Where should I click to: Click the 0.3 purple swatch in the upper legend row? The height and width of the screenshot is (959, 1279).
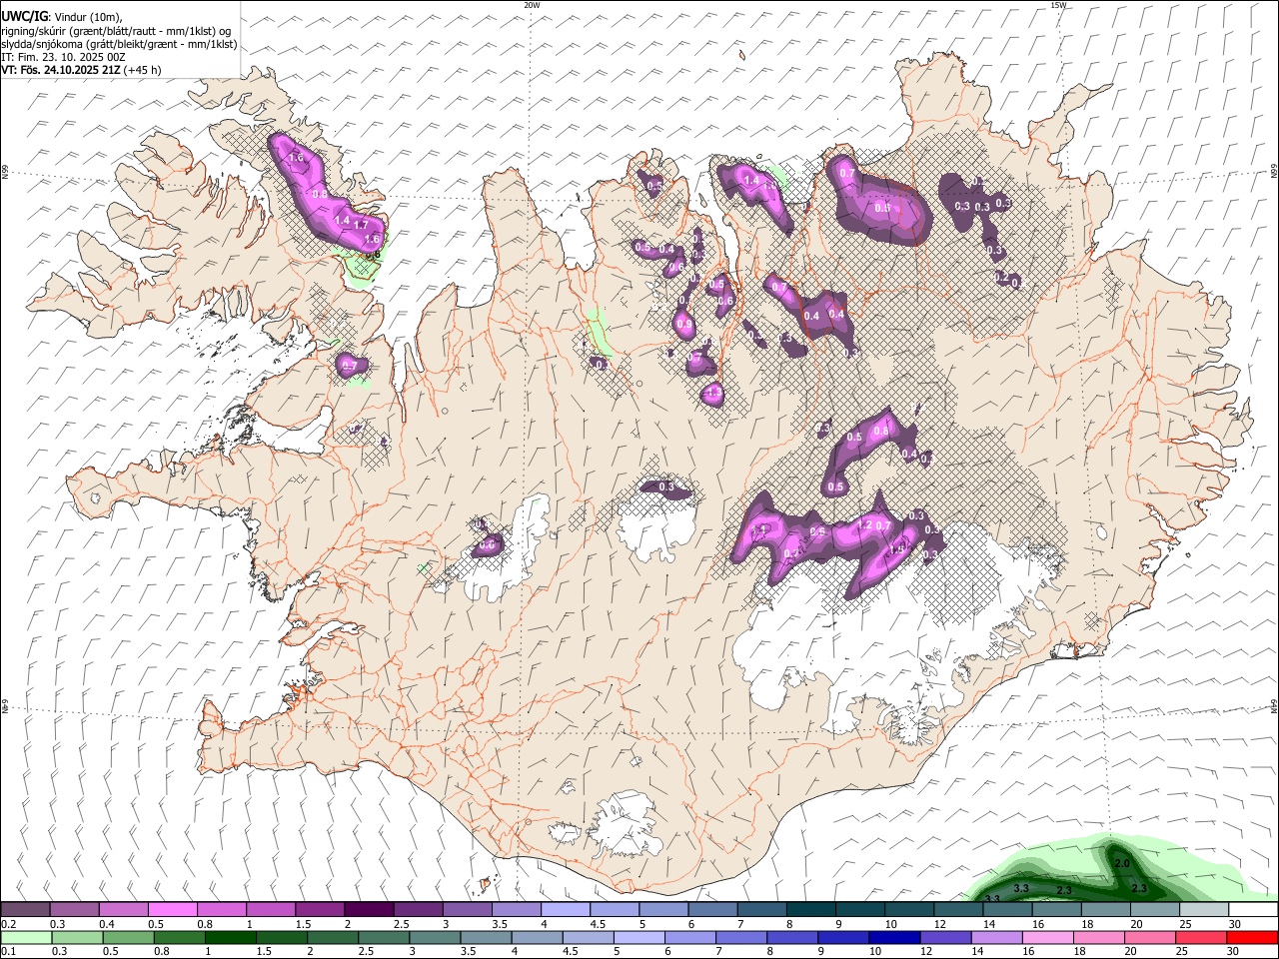click(x=74, y=910)
